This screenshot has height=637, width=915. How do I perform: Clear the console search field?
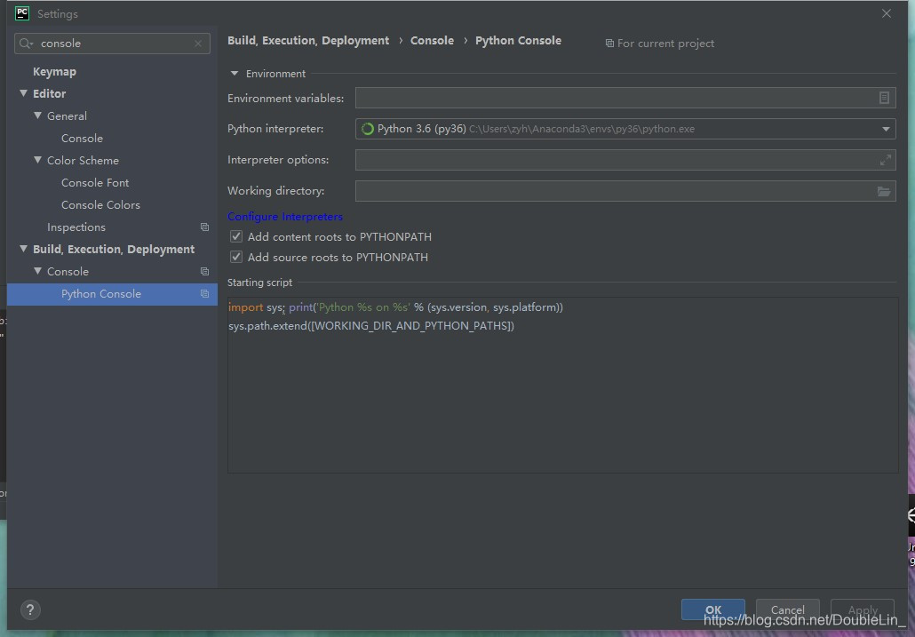(x=198, y=44)
